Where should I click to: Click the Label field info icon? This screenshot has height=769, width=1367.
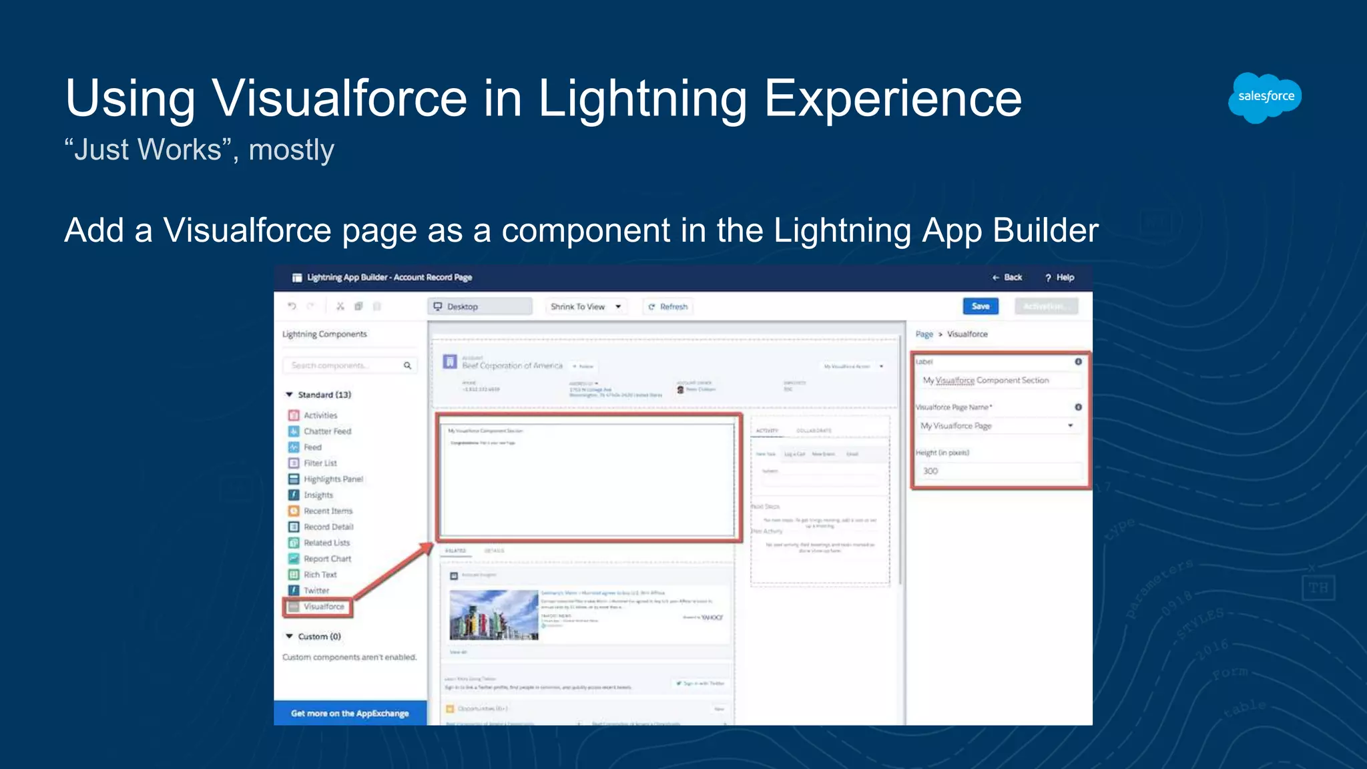coord(1078,361)
